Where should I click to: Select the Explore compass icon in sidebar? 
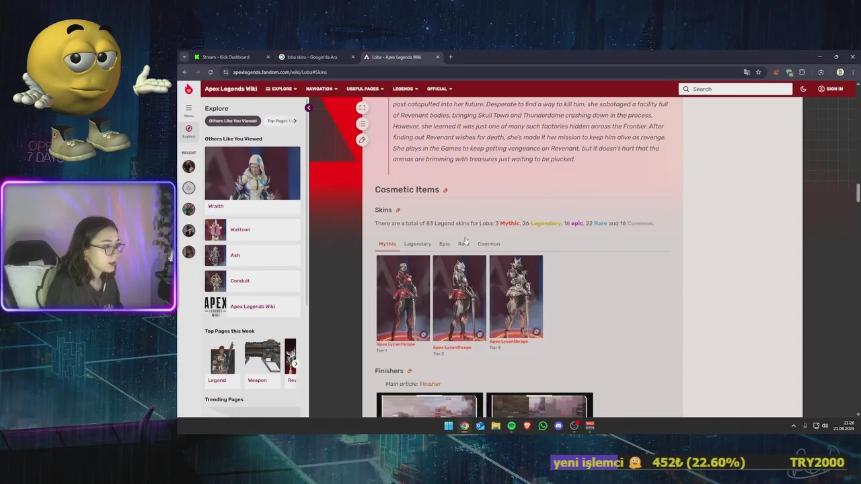[189, 130]
